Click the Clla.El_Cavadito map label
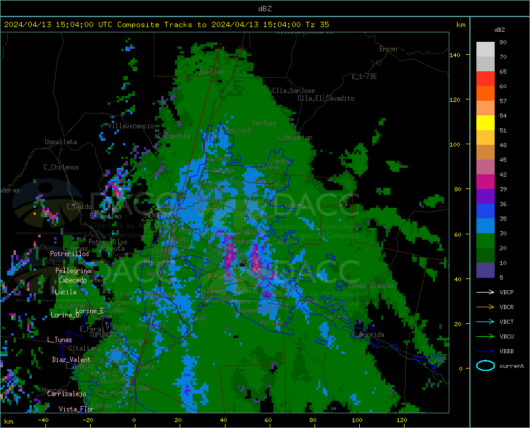The height and width of the screenshot is (428, 530). (326, 98)
